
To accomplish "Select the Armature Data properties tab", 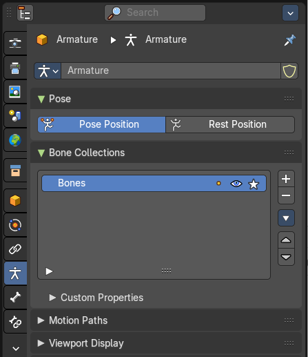I will point(15,273).
